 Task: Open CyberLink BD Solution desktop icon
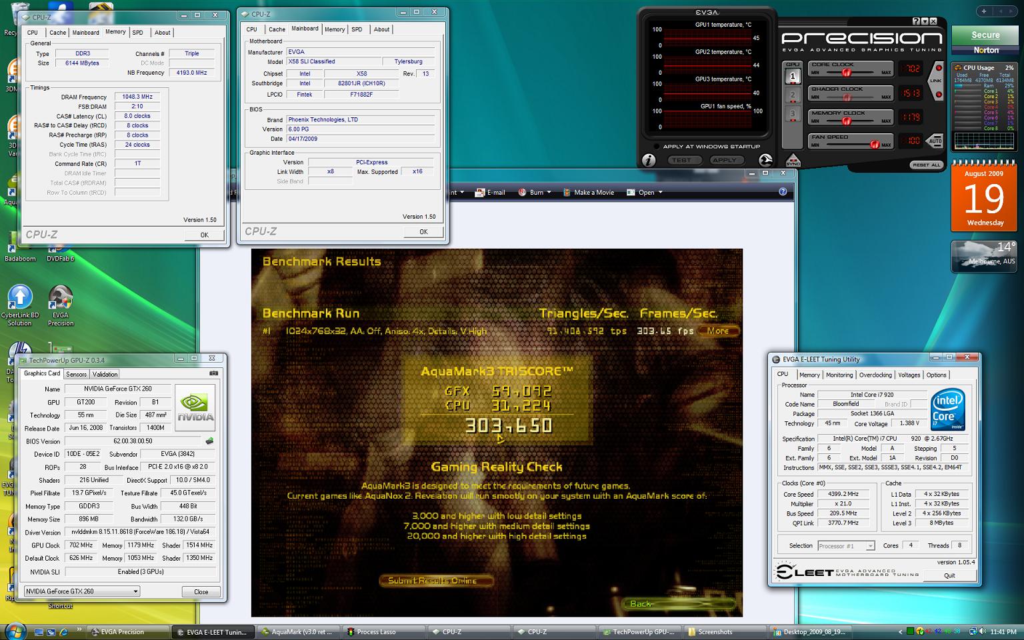(x=20, y=306)
